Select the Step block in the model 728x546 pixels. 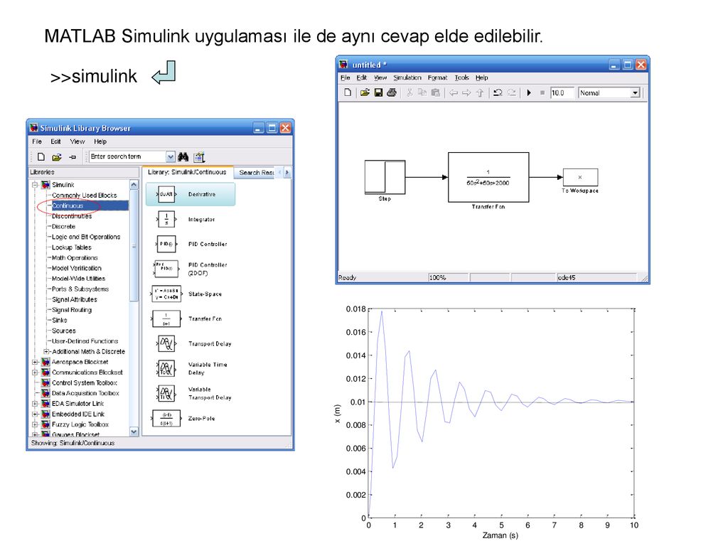[385, 177]
